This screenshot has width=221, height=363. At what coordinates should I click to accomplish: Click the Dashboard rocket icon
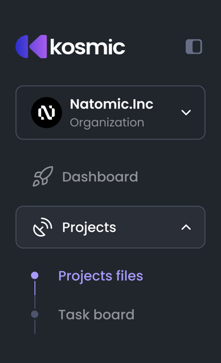pyautogui.click(x=43, y=176)
